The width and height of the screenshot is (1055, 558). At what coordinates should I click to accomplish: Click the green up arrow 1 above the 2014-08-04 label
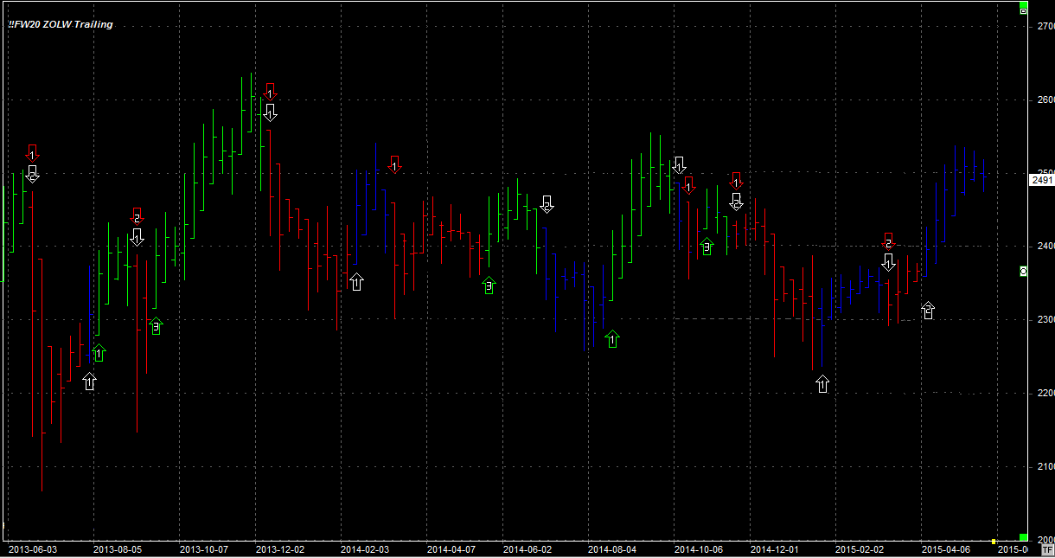coord(612,339)
